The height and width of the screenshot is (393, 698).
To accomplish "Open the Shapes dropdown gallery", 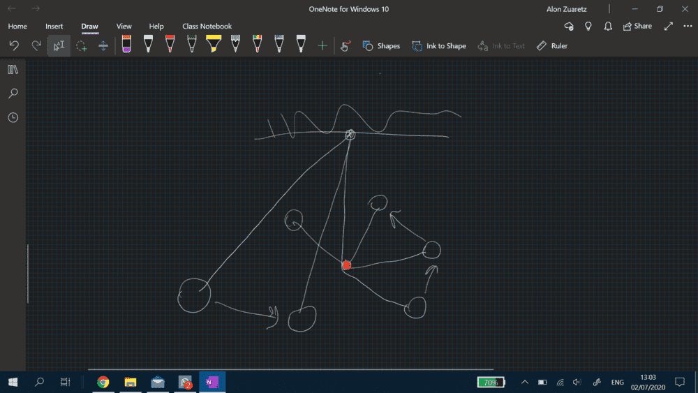I will 381,46.
